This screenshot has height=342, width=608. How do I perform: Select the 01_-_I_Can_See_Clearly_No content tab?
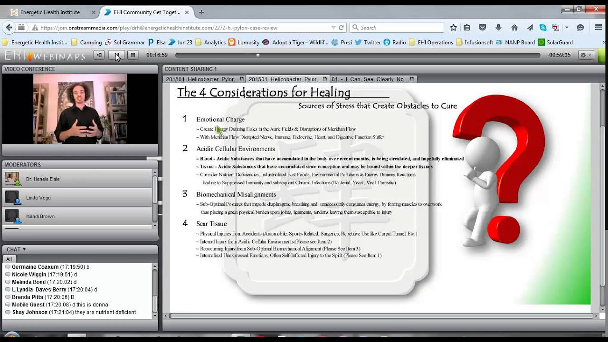pyautogui.click(x=373, y=79)
